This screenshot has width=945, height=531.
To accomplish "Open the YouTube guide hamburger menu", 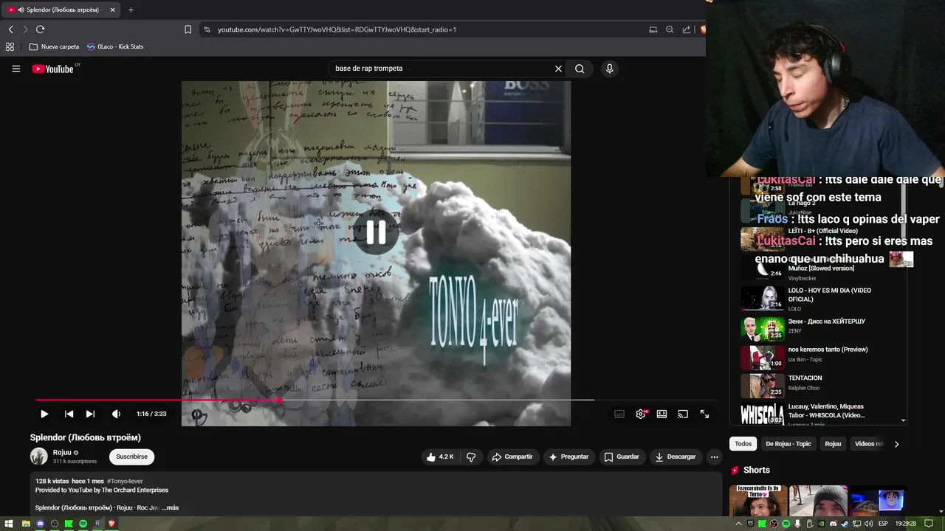I will tap(16, 69).
